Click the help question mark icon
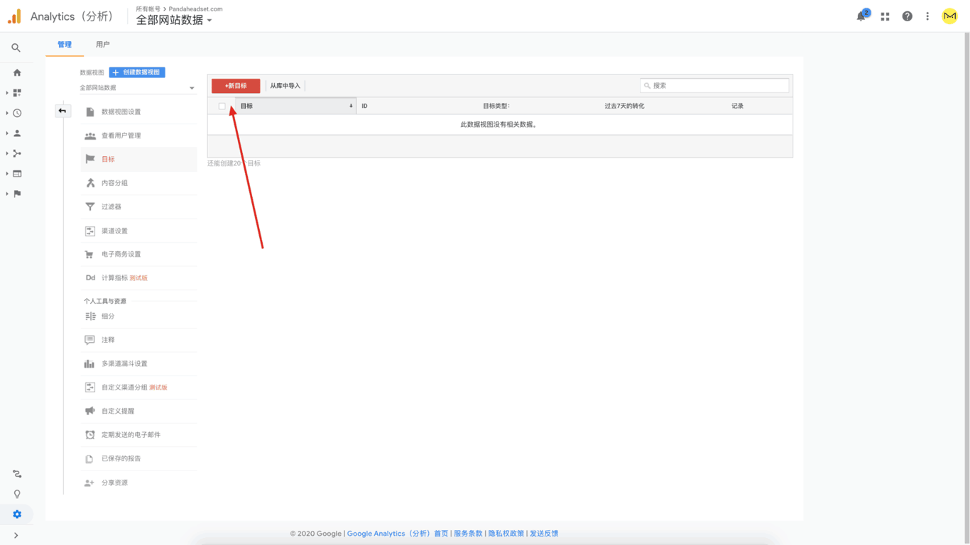Viewport: 970px width, 545px height. 907,16
